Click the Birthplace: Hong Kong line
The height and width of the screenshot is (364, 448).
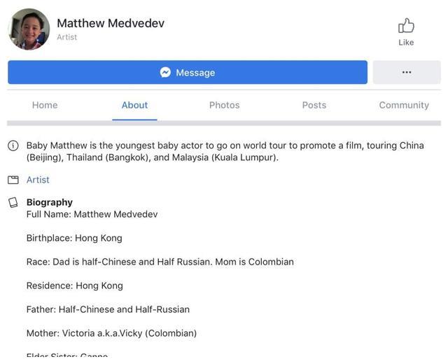[74, 238]
